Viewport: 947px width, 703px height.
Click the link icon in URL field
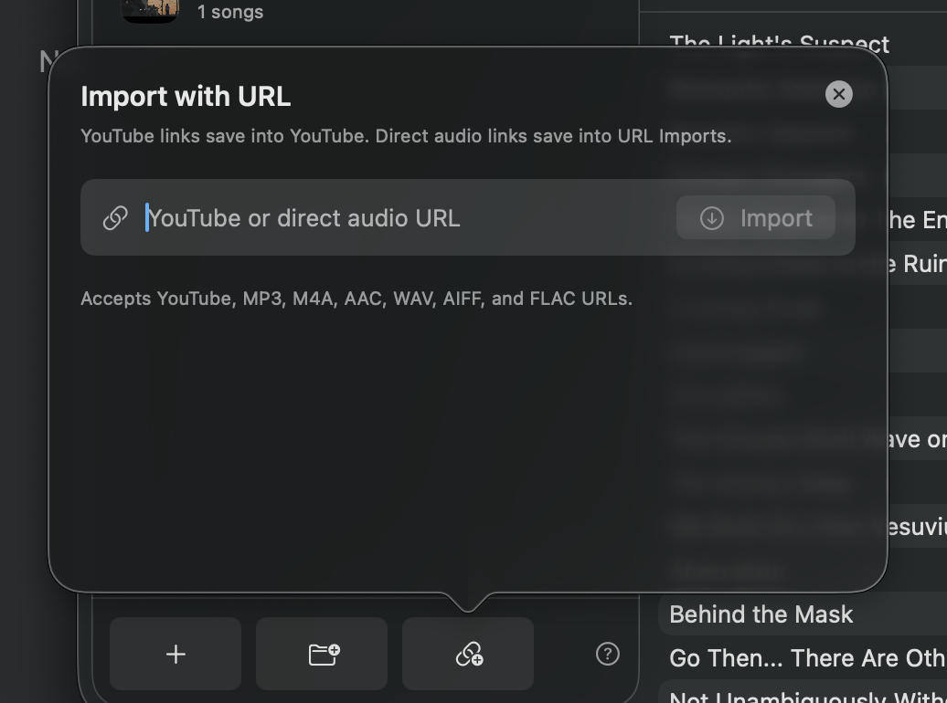(115, 218)
